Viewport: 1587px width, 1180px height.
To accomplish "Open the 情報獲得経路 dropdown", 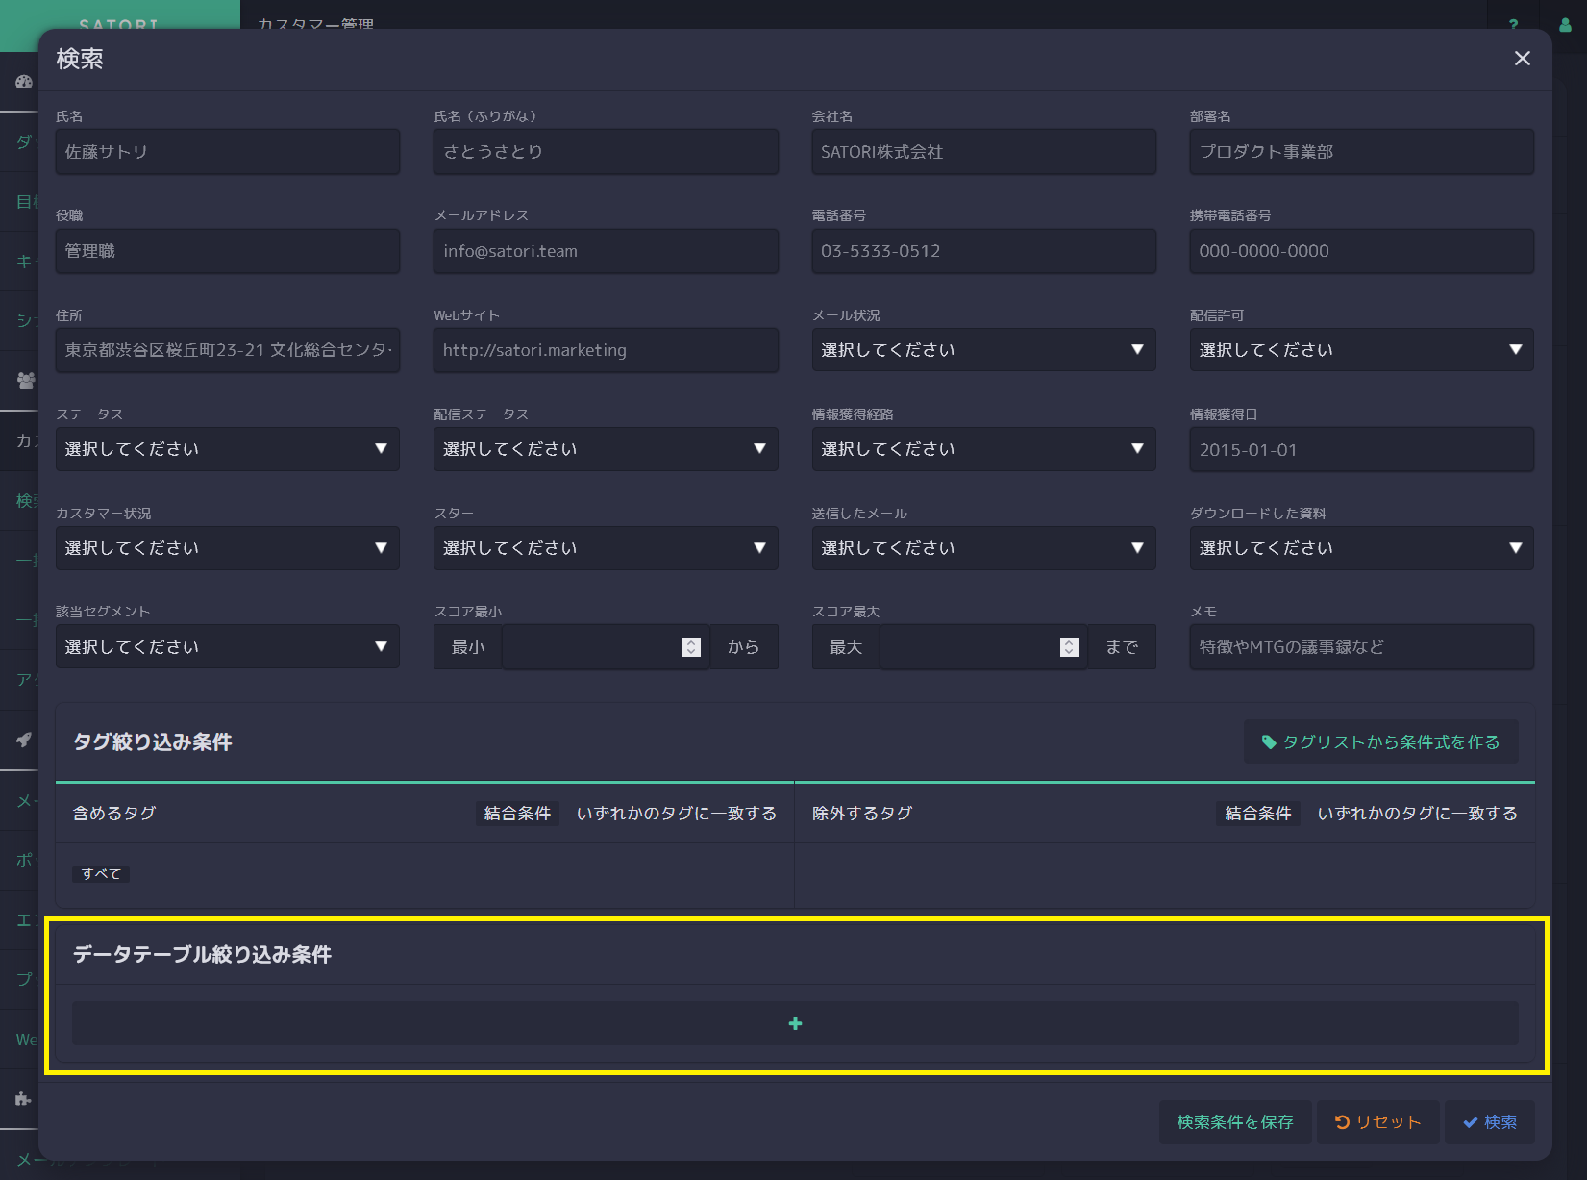I will pos(983,449).
